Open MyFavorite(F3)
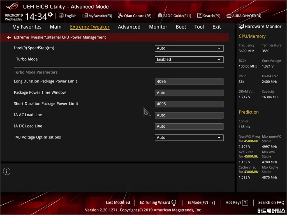This screenshot has width=287, height=215. pos(97,16)
